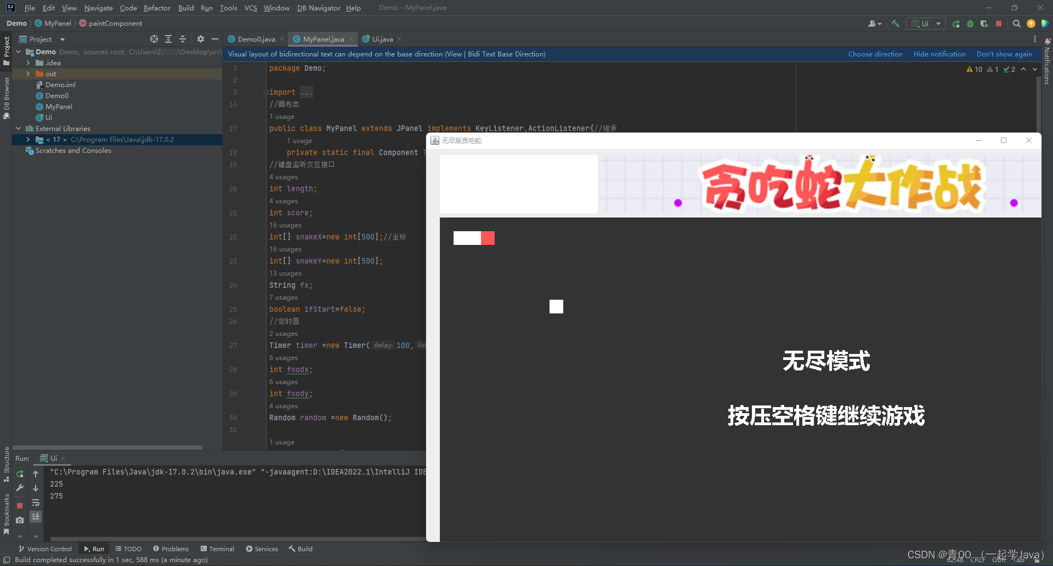Open the Build menu
Viewport: 1053px width, 566px height.
click(186, 8)
